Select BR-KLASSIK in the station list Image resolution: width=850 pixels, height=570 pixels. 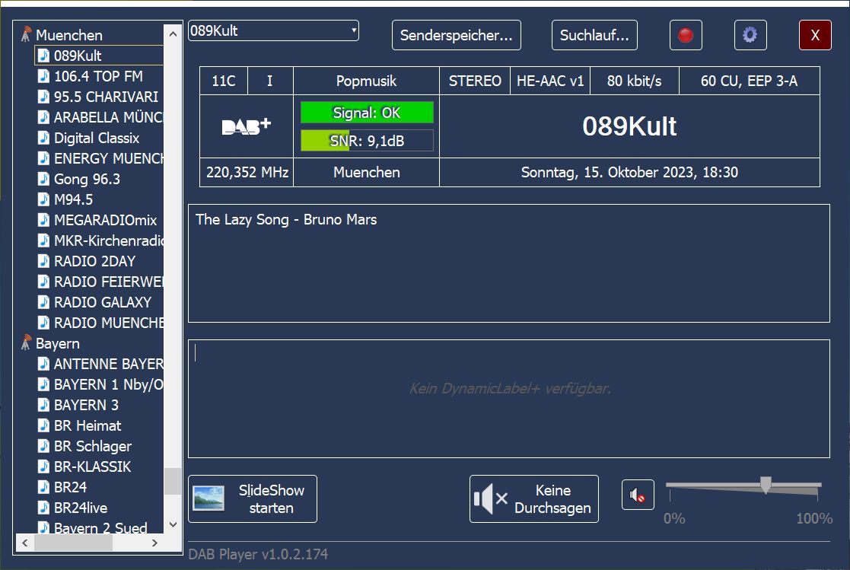tap(92, 467)
